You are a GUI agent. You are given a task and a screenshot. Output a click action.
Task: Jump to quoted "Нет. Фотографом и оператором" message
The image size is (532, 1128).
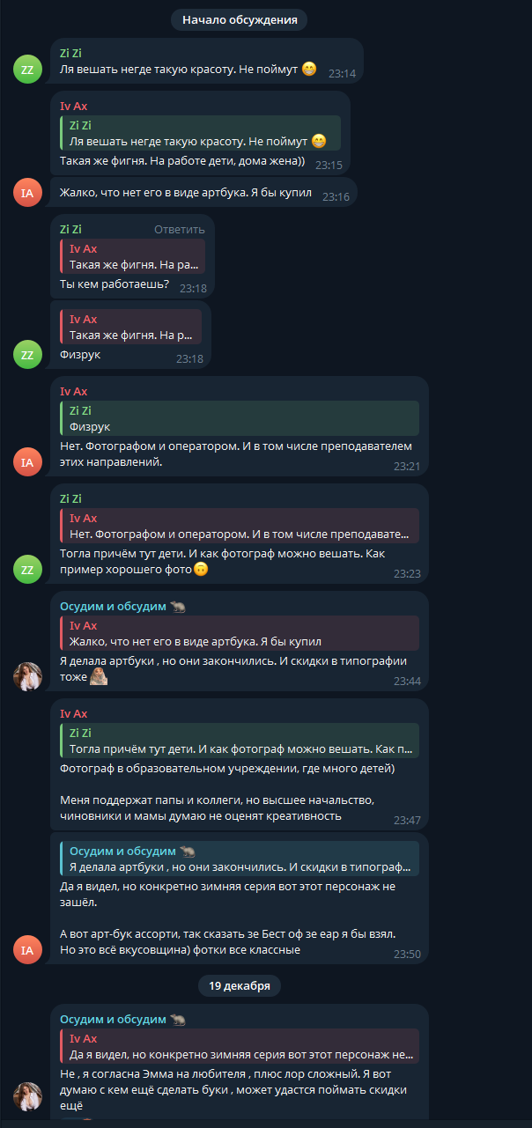238,526
